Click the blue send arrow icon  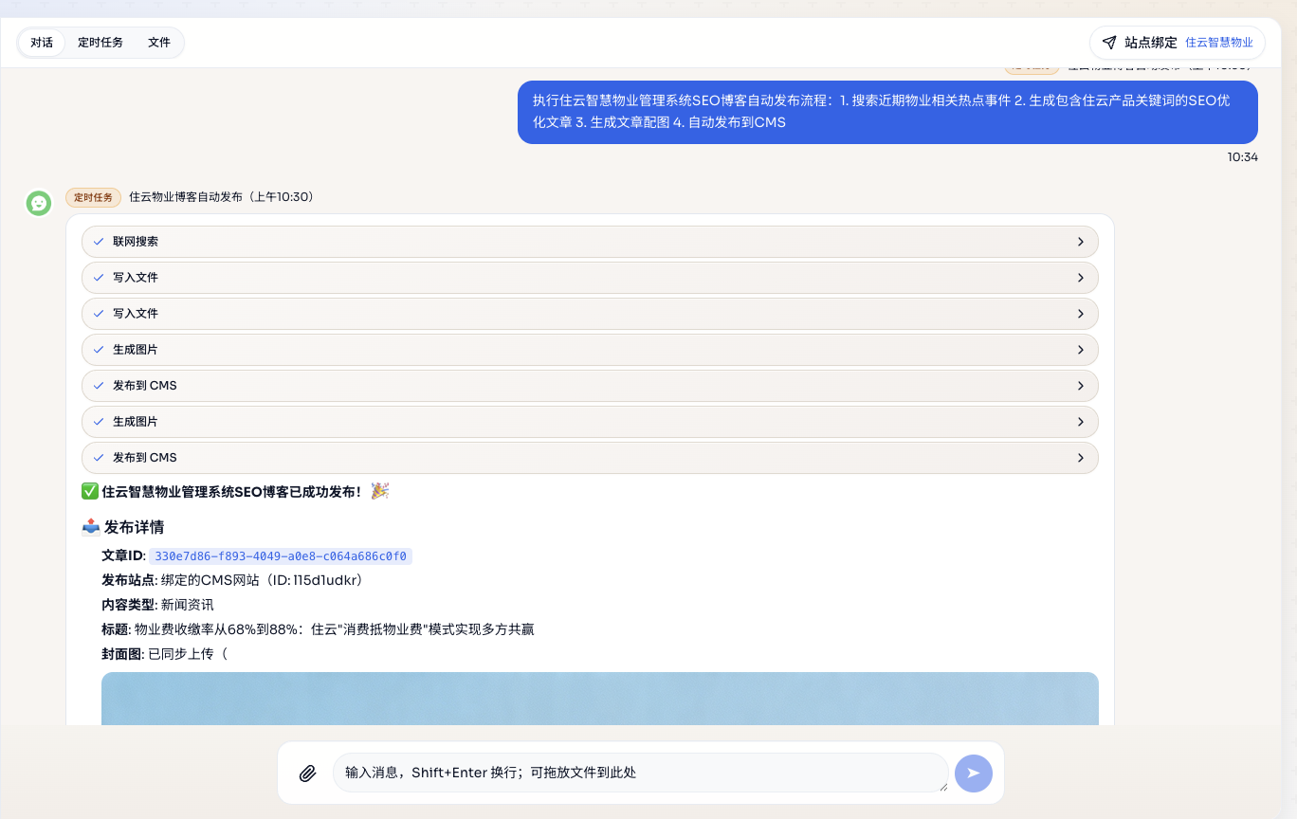coord(973,773)
